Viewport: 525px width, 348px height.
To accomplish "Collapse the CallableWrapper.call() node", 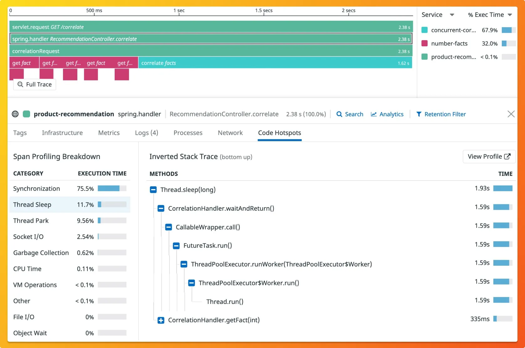I will pyautogui.click(x=169, y=227).
